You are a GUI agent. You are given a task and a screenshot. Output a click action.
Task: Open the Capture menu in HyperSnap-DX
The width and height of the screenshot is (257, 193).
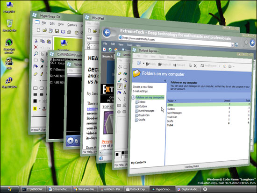(x=72, y=25)
